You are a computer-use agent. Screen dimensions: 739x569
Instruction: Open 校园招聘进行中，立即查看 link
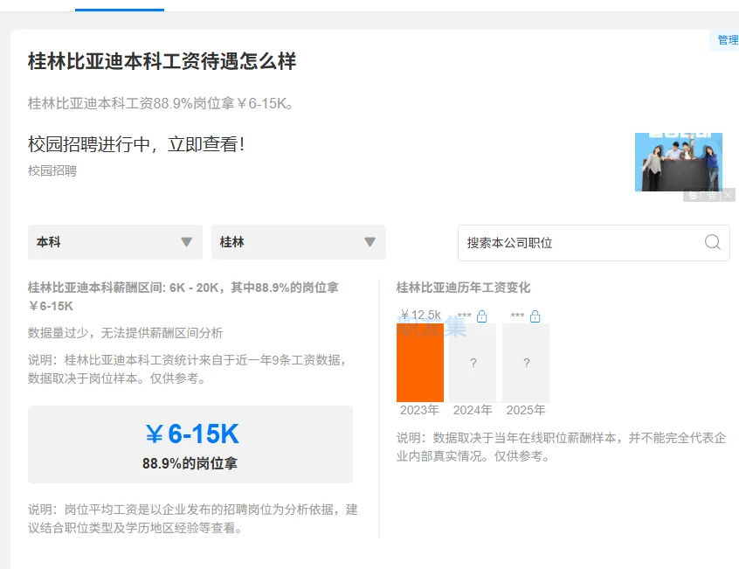point(136,144)
